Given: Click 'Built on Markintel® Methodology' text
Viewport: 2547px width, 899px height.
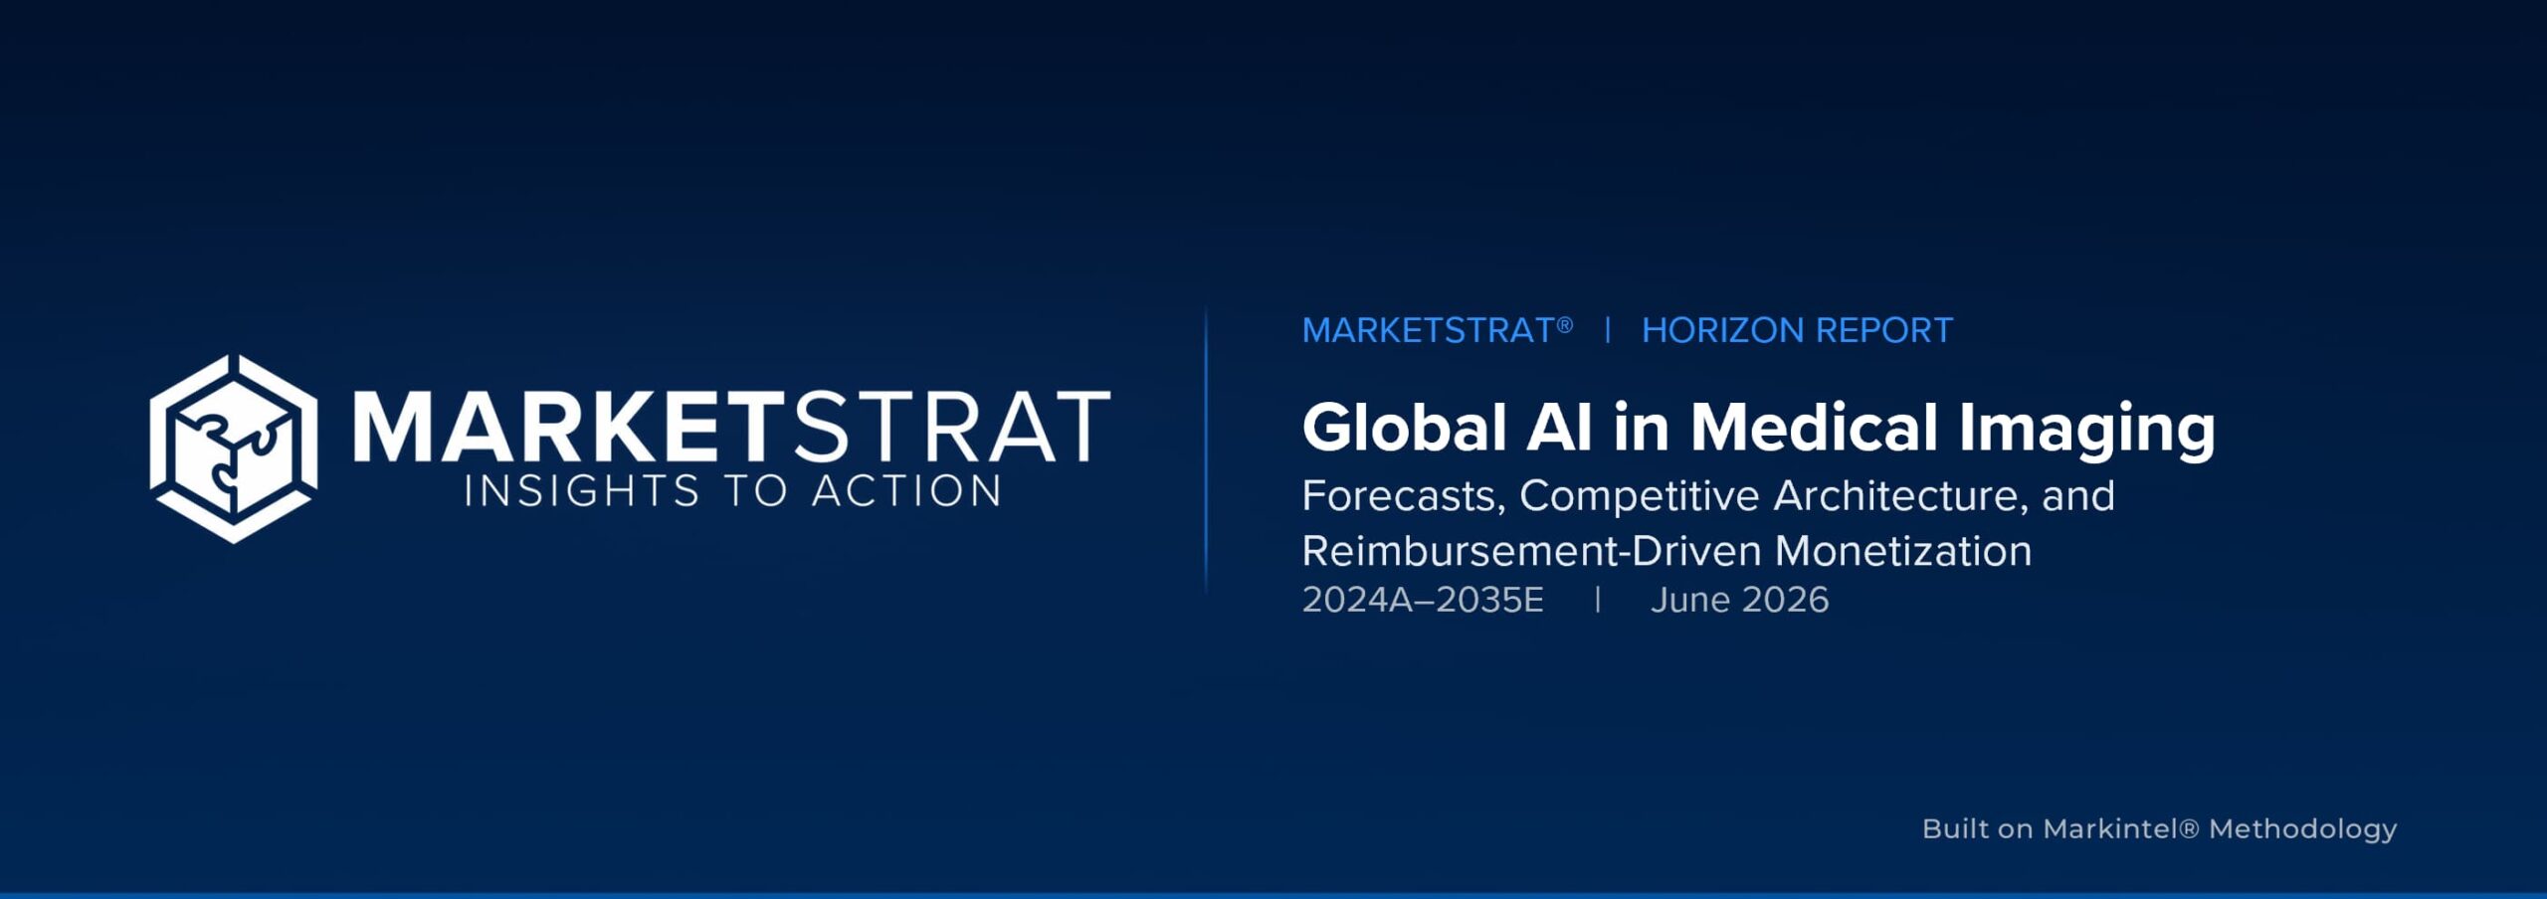Looking at the screenshot, I should pyautogui.click(x=2159, y=829).
